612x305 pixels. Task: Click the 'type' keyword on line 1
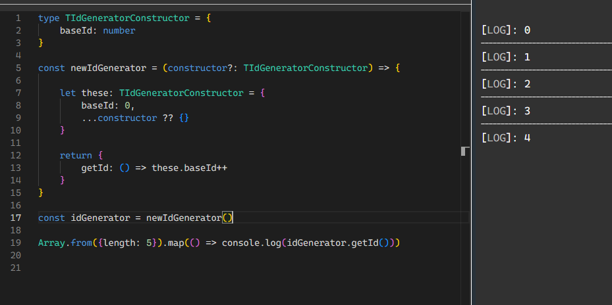(x=49, y=18)
